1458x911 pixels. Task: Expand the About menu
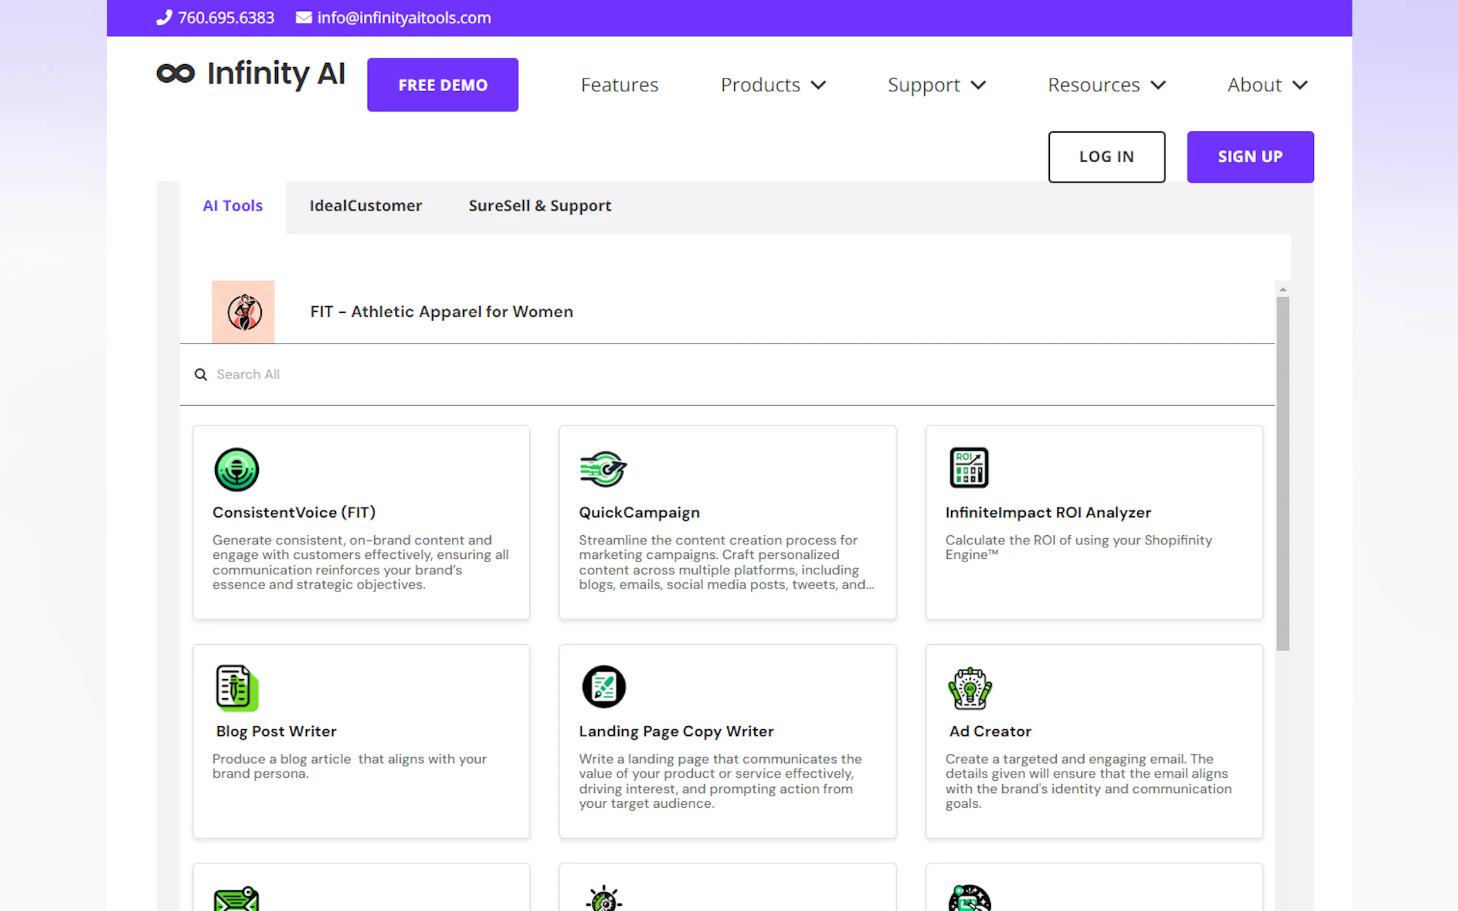1267,85
